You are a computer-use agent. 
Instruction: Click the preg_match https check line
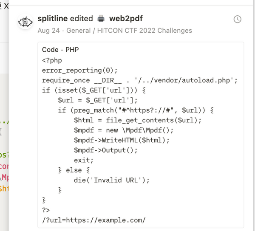136,110
